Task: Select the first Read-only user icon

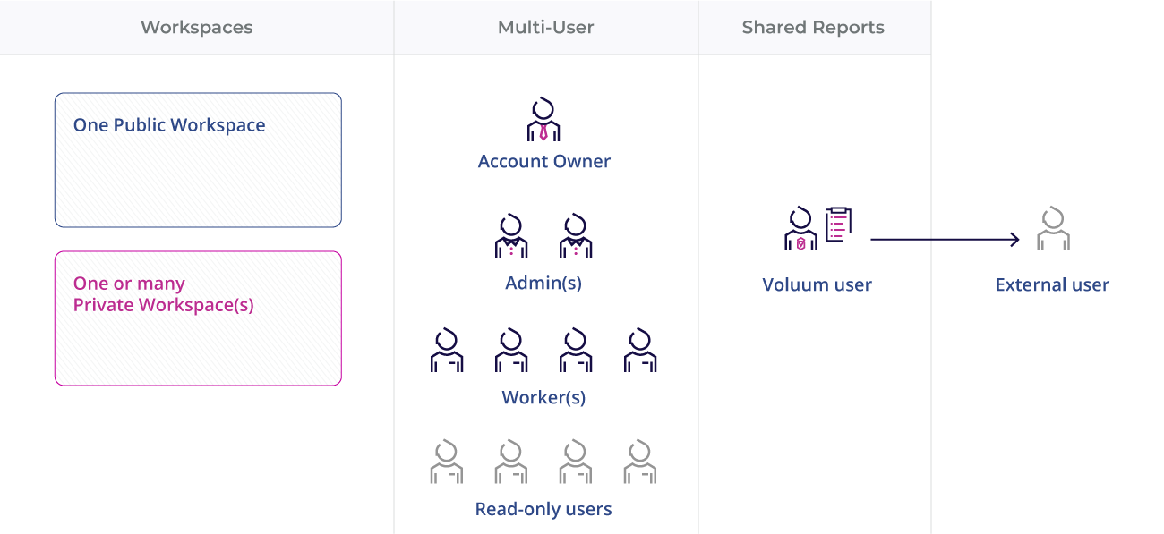Action: 446,462
